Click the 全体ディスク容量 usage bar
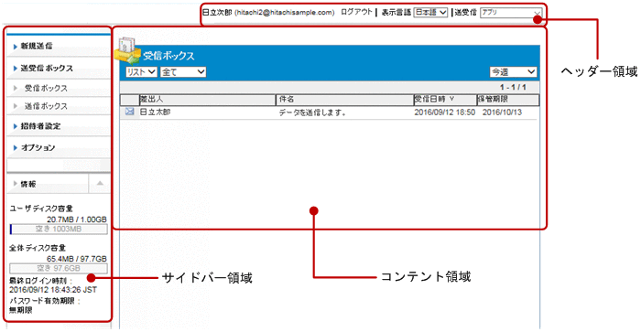The height and width of the screenshot is (332, 641). tap(59, 268)
